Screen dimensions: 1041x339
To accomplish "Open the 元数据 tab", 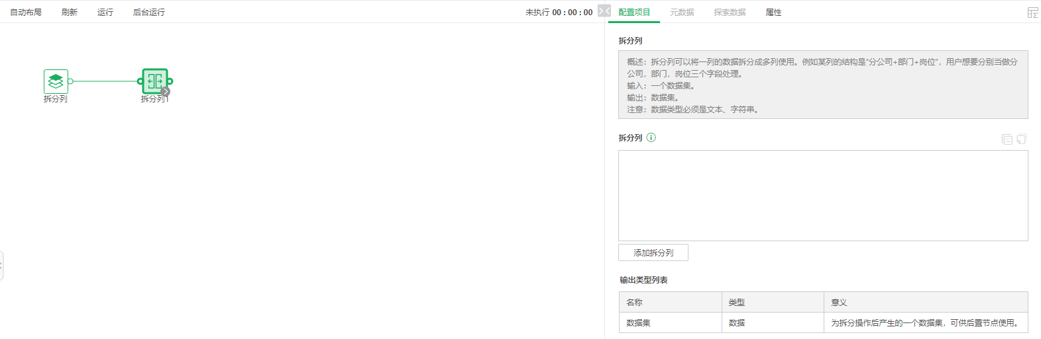I will click(x=682, y=13).
